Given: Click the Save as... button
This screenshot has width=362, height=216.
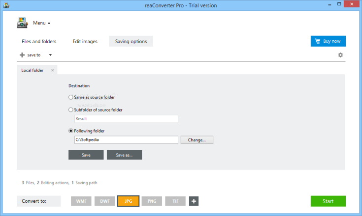Looking at the screenshot, I should tap(124, 155).
